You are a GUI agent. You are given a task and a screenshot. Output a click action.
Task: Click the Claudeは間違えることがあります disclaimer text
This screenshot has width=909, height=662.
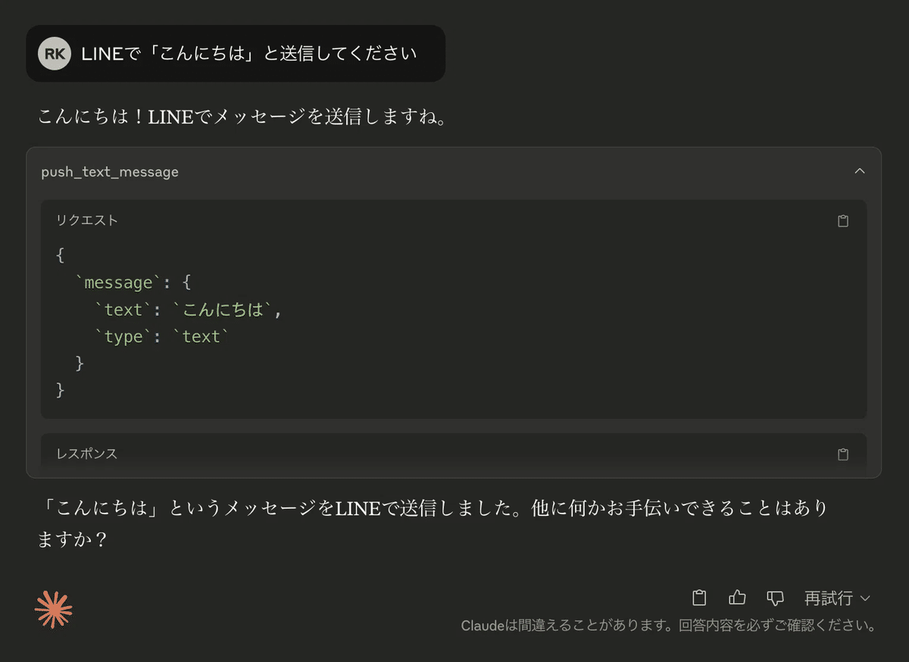(x=670, y=626)
